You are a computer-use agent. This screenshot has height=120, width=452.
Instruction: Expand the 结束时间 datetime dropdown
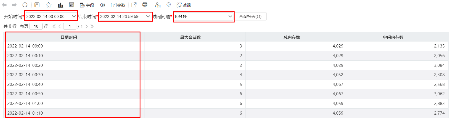[125, 16]
